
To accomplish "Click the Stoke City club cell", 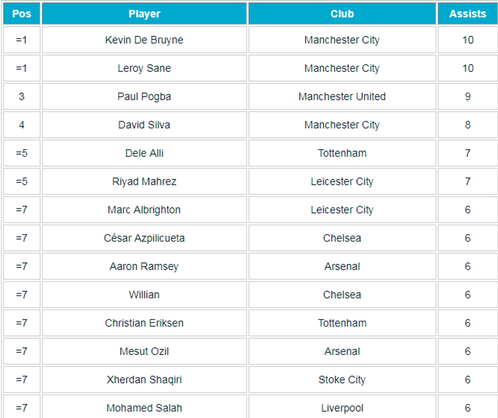I will pos(342,380).
